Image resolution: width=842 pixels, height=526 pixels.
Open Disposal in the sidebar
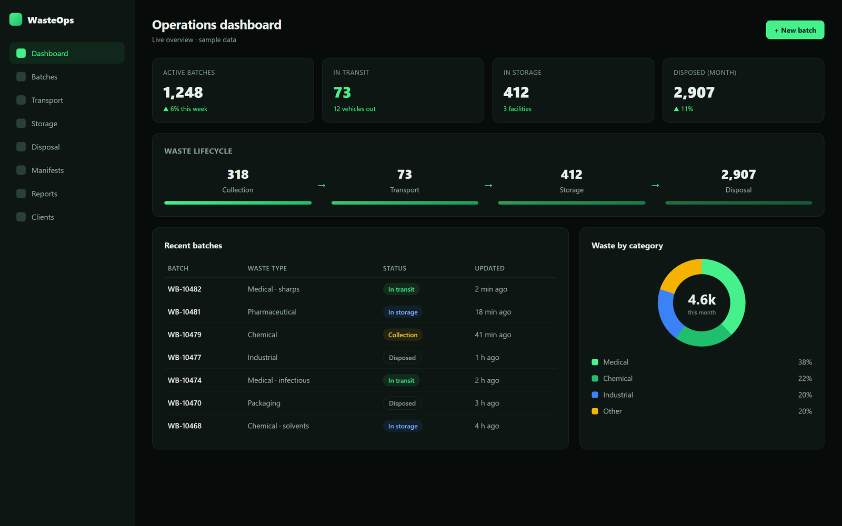click(67, 147)
